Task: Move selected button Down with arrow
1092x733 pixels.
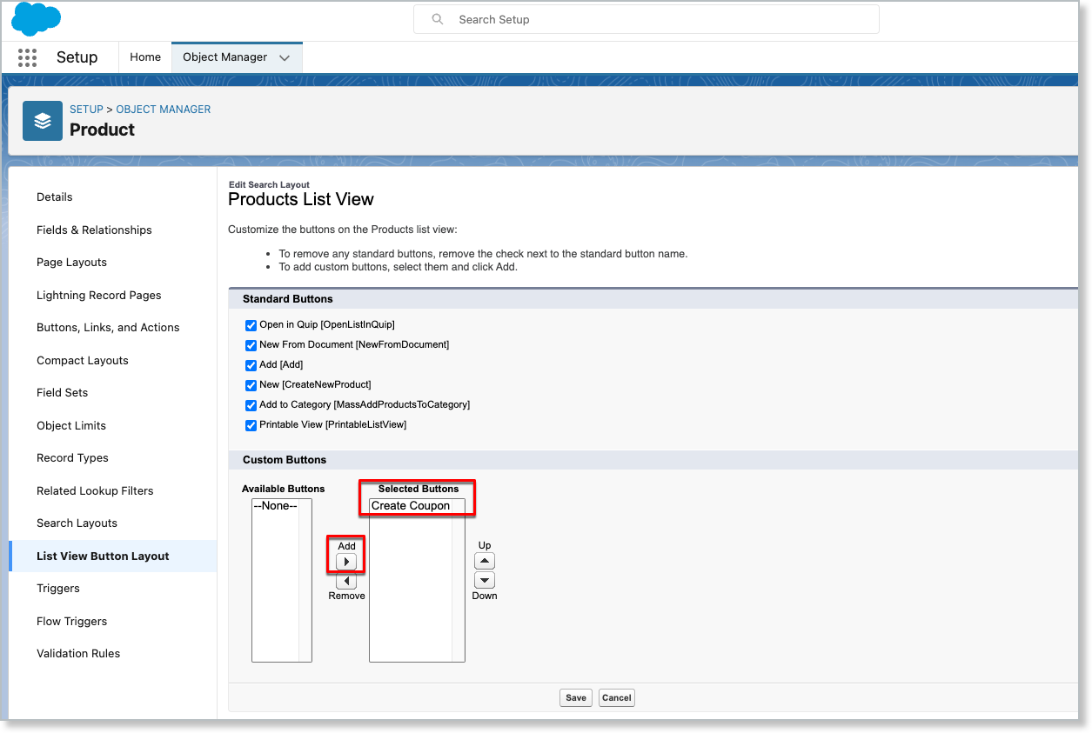Action: coord(485,580)
